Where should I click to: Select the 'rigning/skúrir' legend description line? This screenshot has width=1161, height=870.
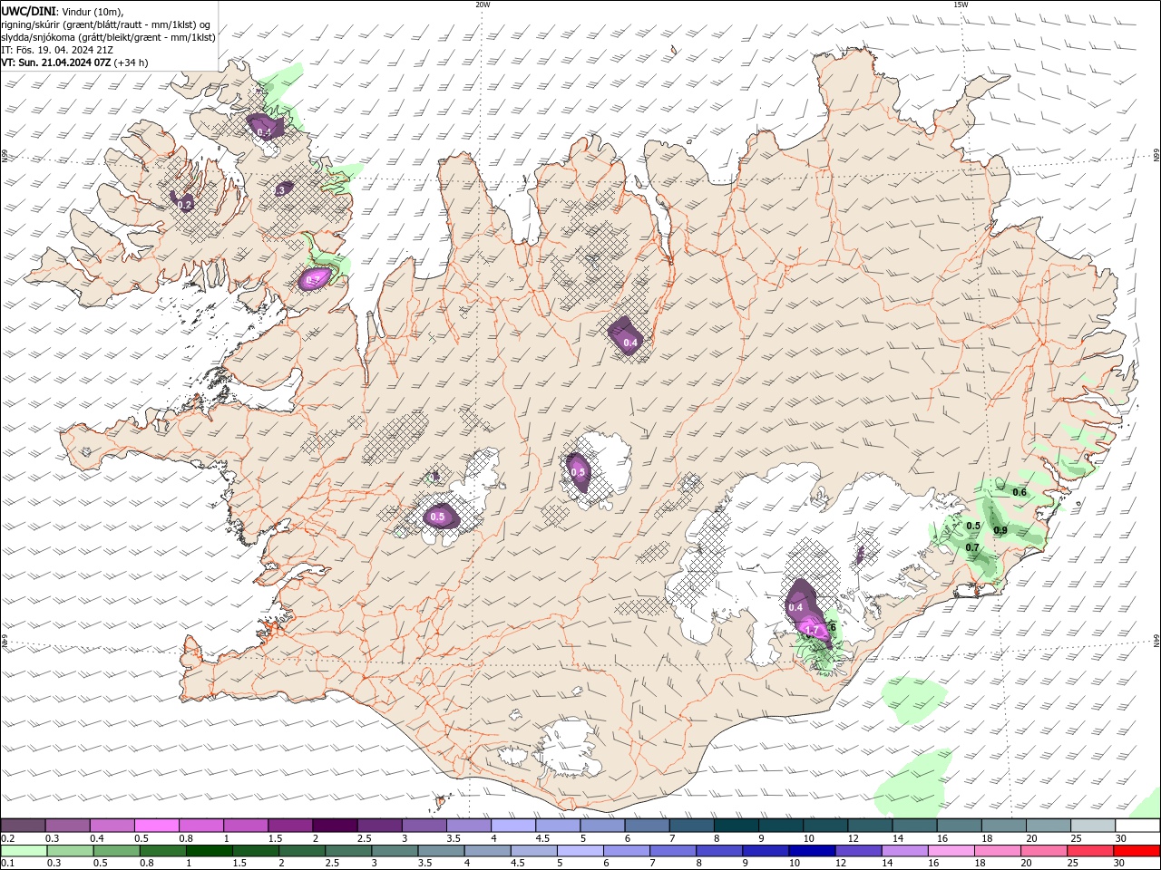pos(106,24)
